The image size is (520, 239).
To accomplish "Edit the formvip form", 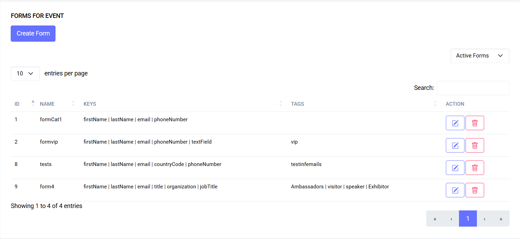I will 455,145.
